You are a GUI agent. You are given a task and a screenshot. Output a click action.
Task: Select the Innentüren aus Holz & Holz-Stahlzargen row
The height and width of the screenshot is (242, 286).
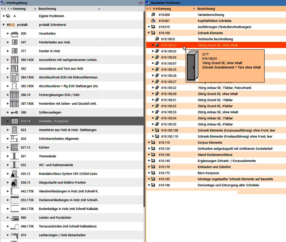[67, 130]
